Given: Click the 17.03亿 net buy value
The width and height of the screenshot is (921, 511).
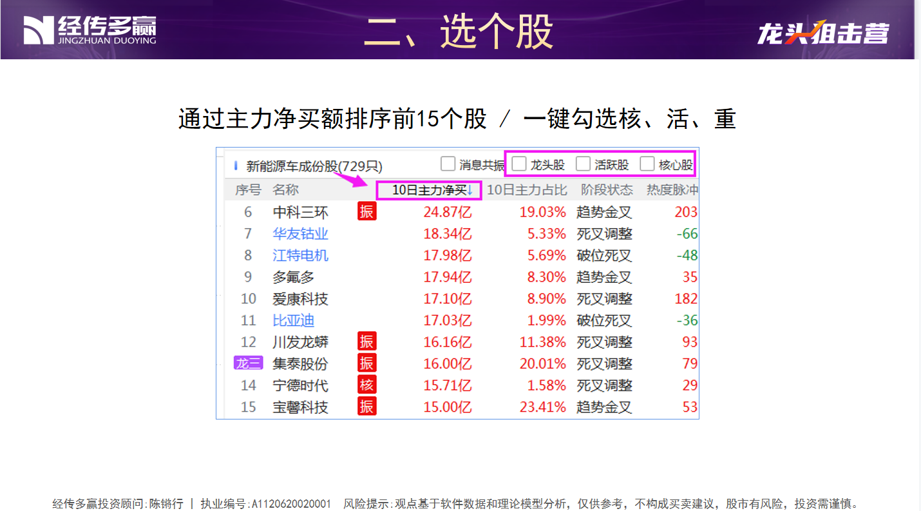Looking at the screenshot, I should click(x=448, y=320).
